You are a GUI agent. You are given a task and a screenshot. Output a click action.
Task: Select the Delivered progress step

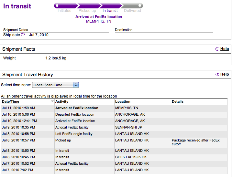point(132,11)
